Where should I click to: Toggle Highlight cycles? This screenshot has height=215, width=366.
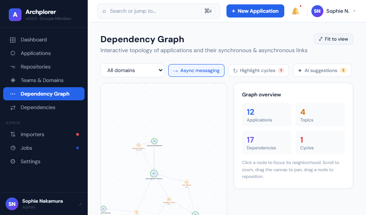(259, 70)
